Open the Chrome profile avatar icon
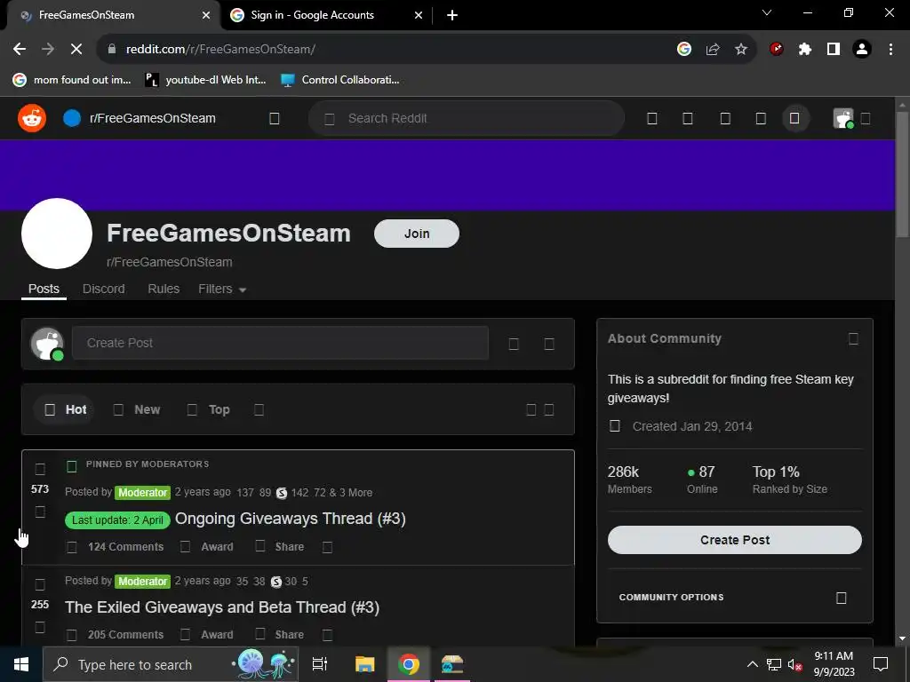The height and width of the screenshot is (682, 910). (x=862, y=50)
